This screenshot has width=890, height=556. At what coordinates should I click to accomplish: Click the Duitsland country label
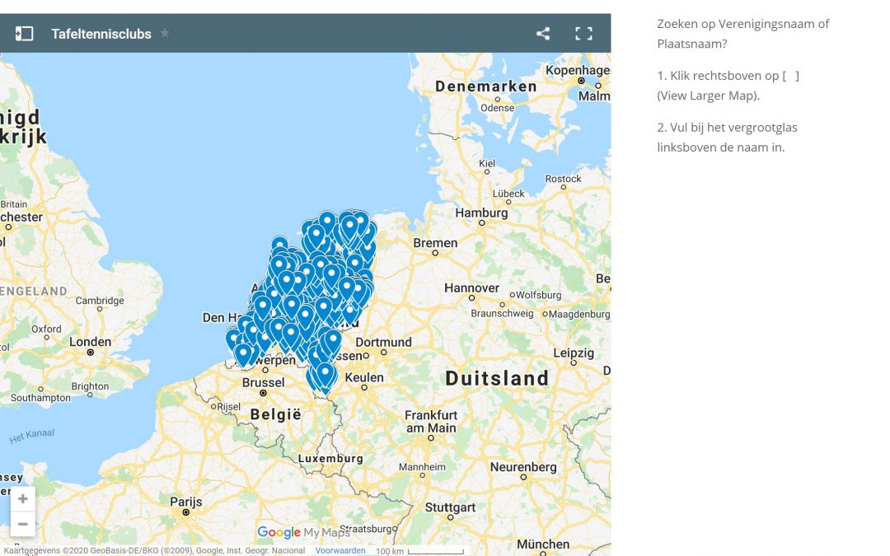coord(497,378)
